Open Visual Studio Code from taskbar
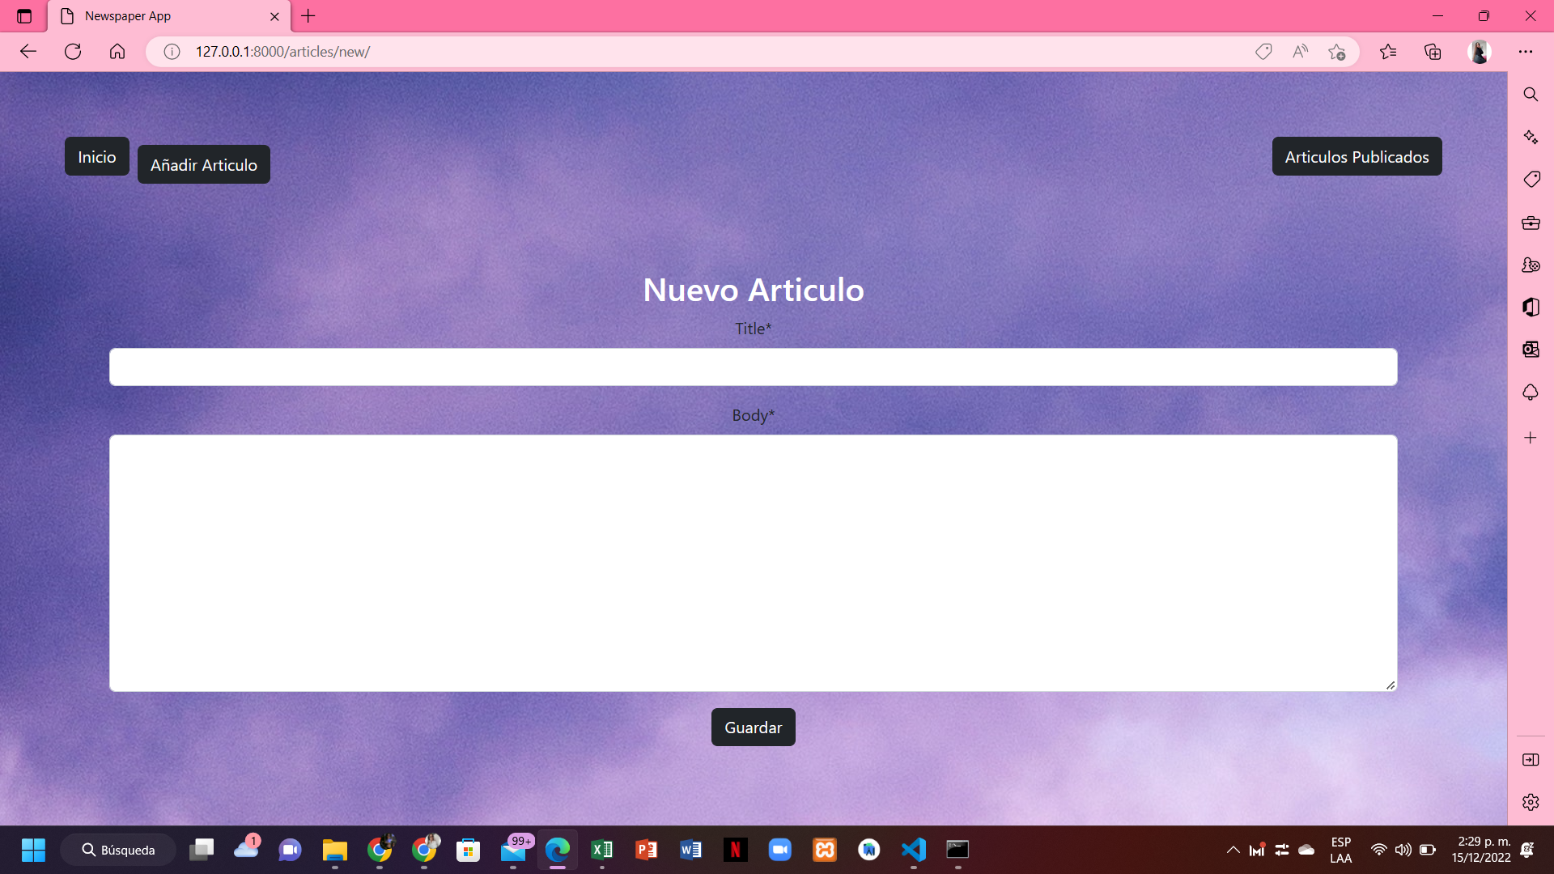 point(913,850)
